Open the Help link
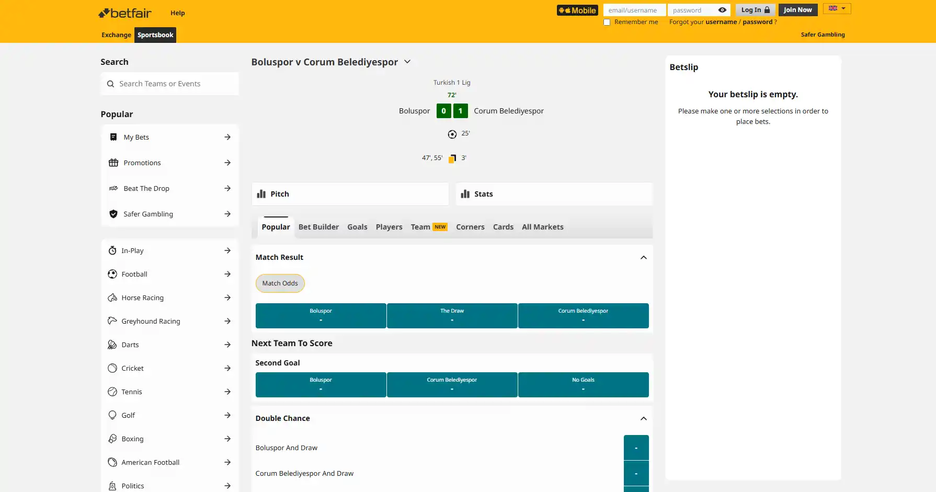The image size is (936, 492). pos(178,13)
